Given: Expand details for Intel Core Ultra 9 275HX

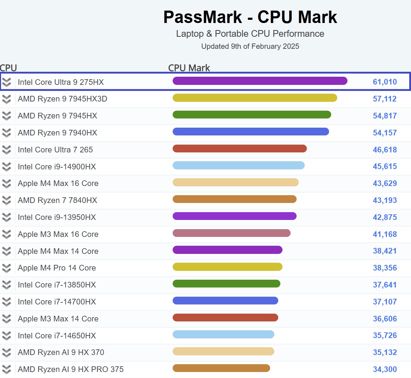Looking at the screenshot, I should pos(6,82).
